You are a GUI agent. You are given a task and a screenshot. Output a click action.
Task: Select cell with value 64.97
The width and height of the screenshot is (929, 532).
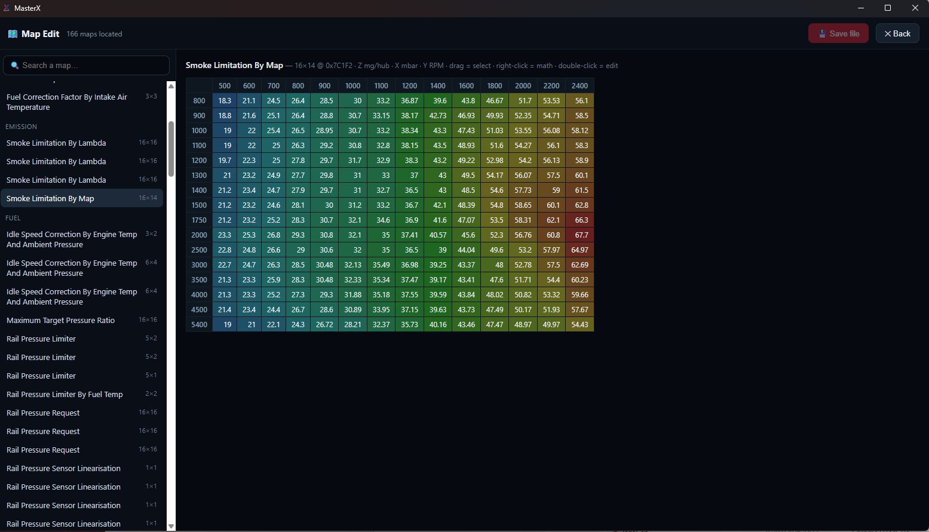(580, 250)
